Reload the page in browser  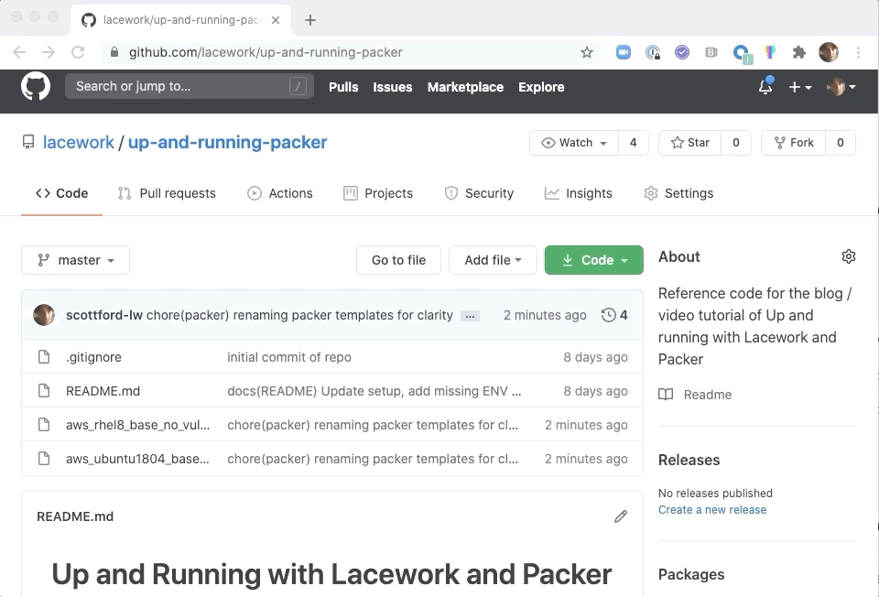78,52
